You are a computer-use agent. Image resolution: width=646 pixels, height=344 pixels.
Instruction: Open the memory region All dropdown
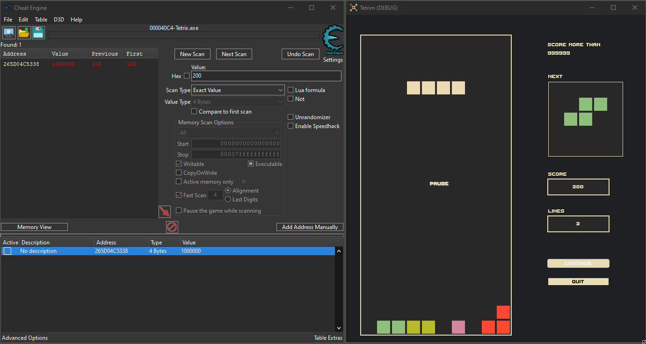tap(229, 133)
